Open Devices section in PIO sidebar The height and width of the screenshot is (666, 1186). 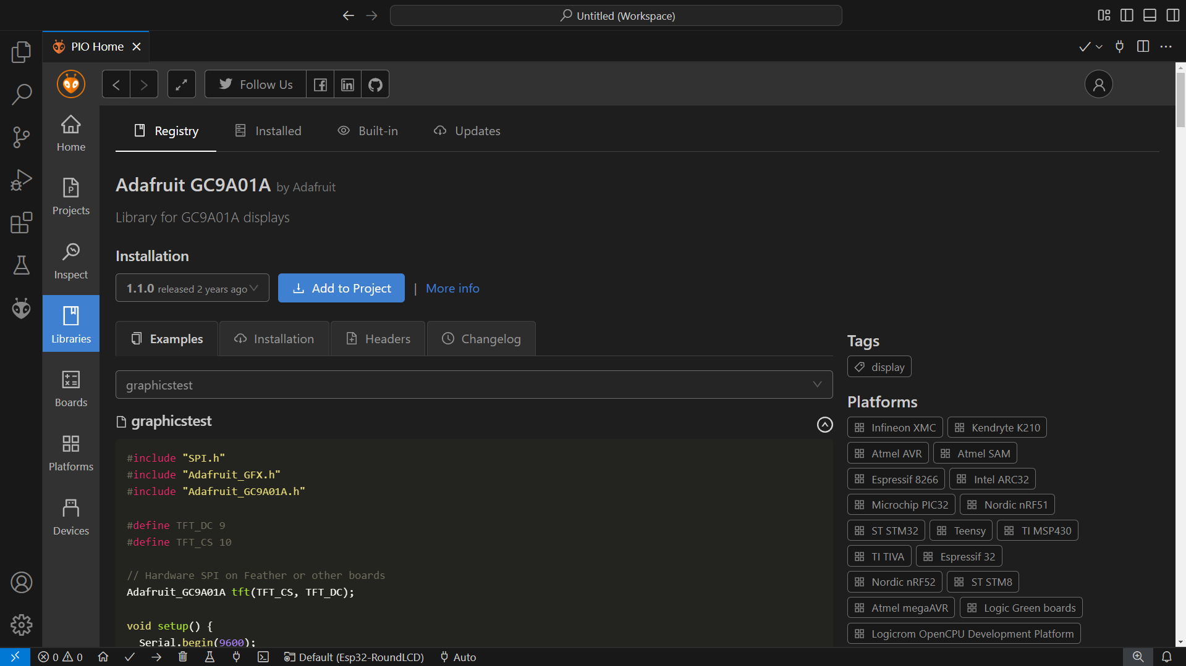[x=71, y=517]
